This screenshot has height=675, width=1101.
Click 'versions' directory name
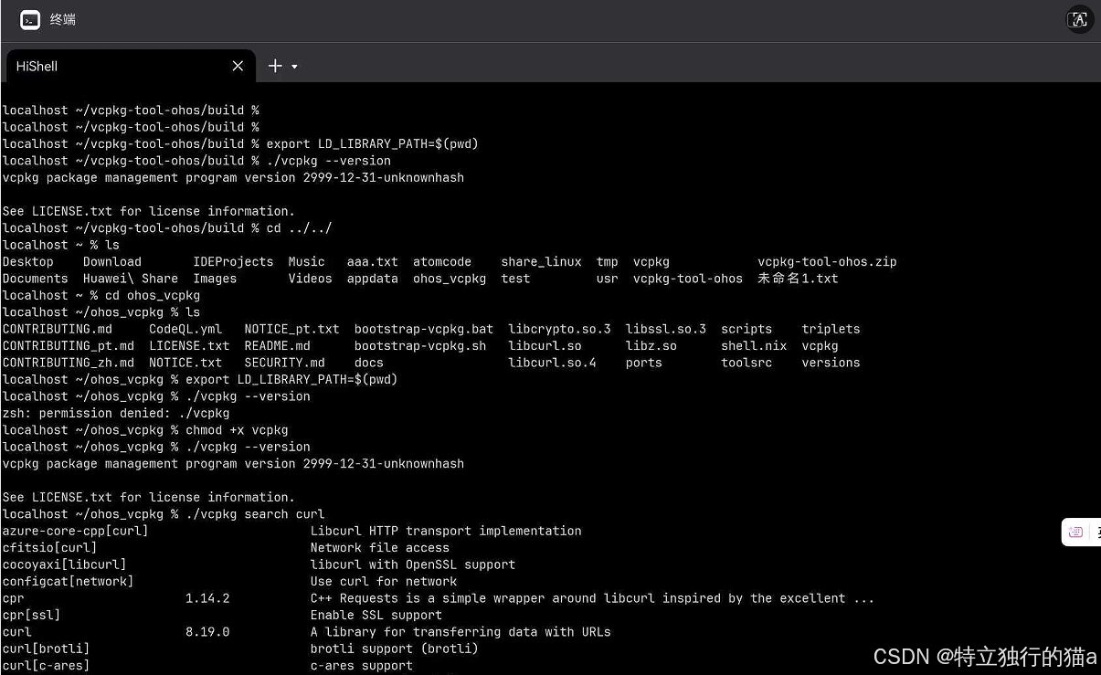pos(831,363)
